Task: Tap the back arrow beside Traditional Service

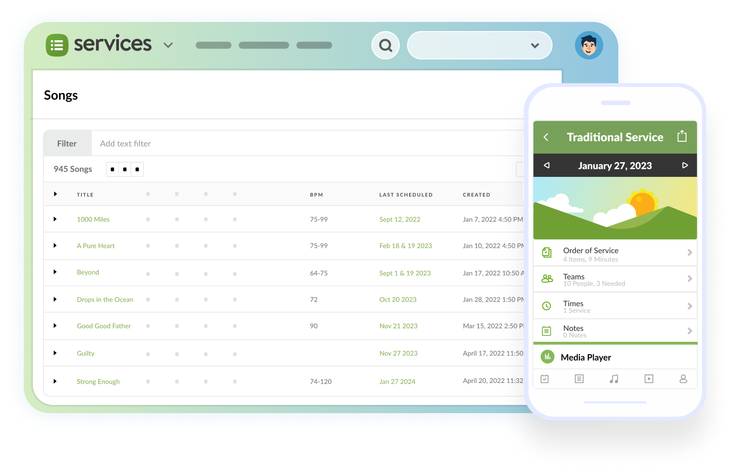Action: [546, 137]
